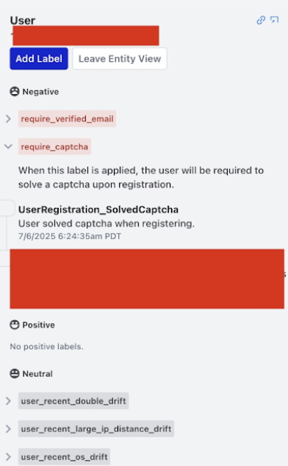288x466 pixels.
Task: Expand the require_verified_email label
Action: 8,119
